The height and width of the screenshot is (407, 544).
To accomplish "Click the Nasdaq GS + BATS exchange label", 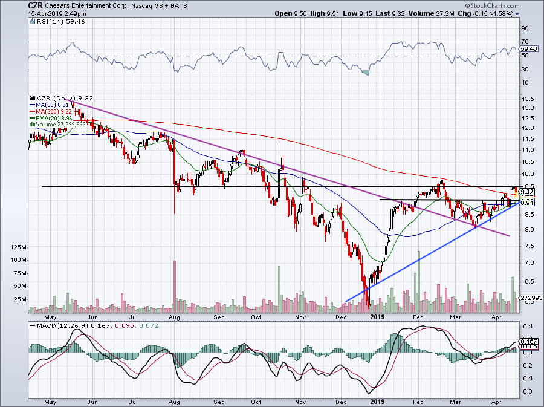I will [x=159, y=6].
